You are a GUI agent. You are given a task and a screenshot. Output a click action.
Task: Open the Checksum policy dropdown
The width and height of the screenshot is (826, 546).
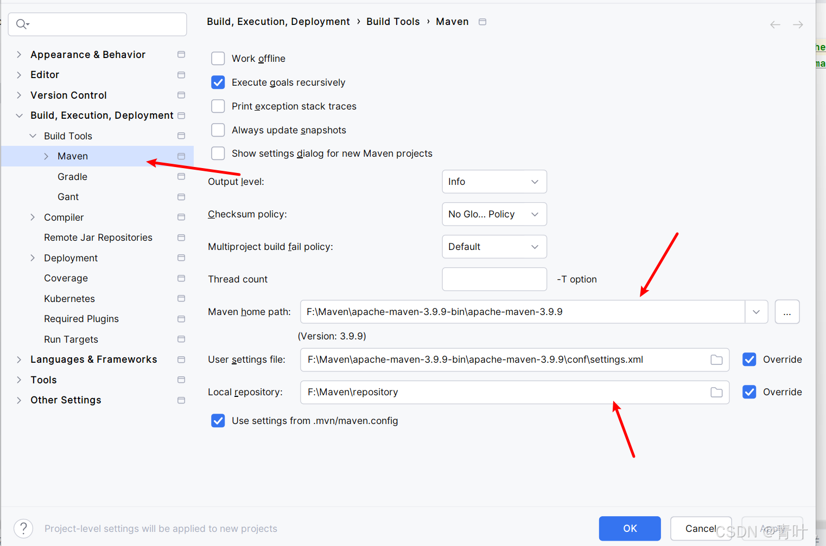494,214
